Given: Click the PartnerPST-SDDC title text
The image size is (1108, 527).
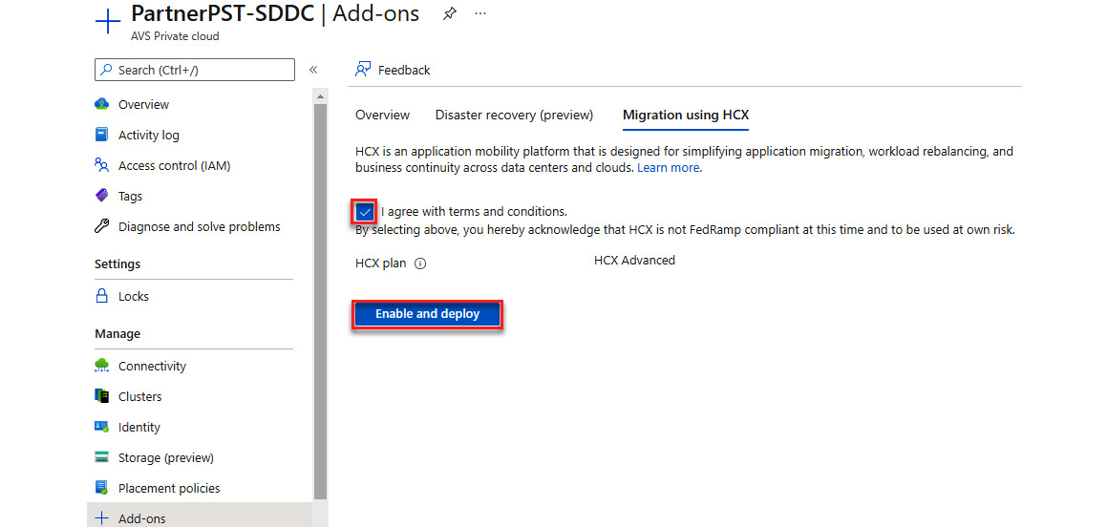Looking at the screenshot, I should coord(223,13).
